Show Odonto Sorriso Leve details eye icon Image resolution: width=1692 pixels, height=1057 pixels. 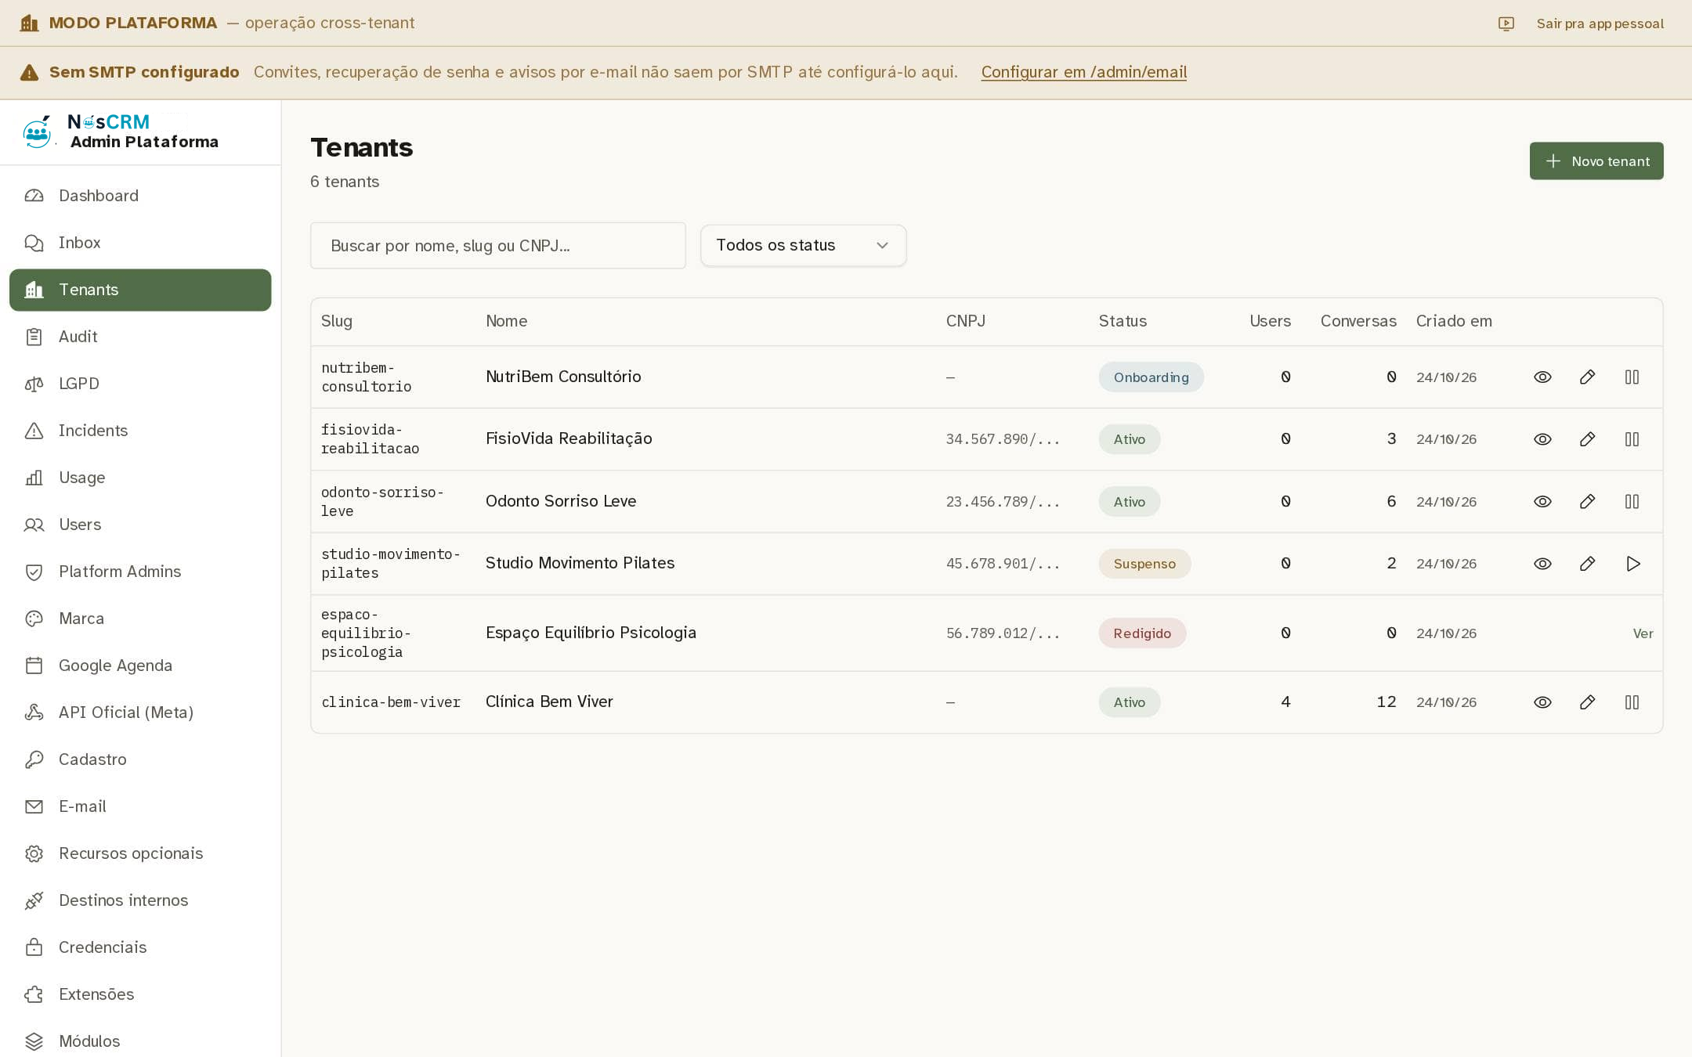(x=1542, y=501)
